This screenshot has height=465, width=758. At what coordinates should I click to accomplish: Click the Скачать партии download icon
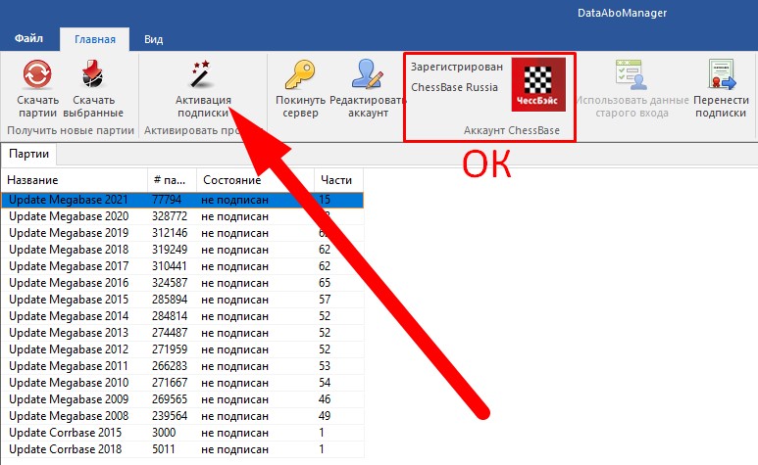(37, 76)
